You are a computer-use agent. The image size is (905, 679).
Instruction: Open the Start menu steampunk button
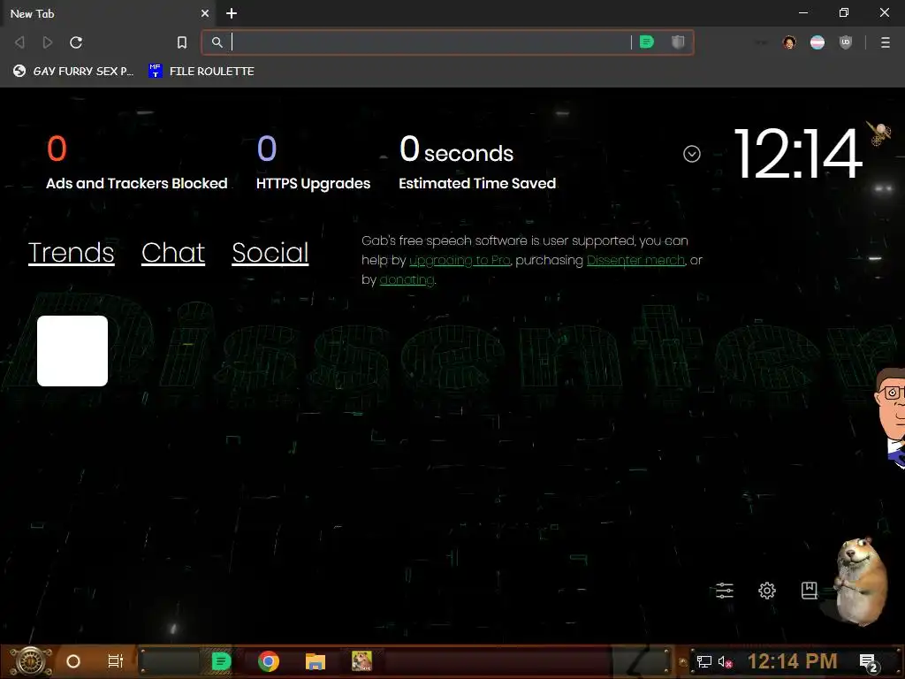click(30, 661)
